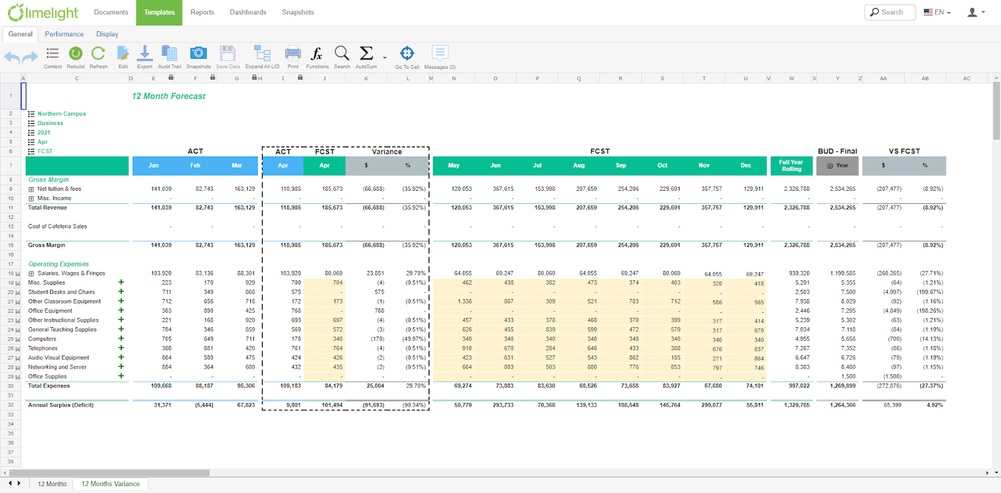The width and height of the screenshot is (1001, 493).
Task: Click list icon beside 2021
Action: click(31, 133)
